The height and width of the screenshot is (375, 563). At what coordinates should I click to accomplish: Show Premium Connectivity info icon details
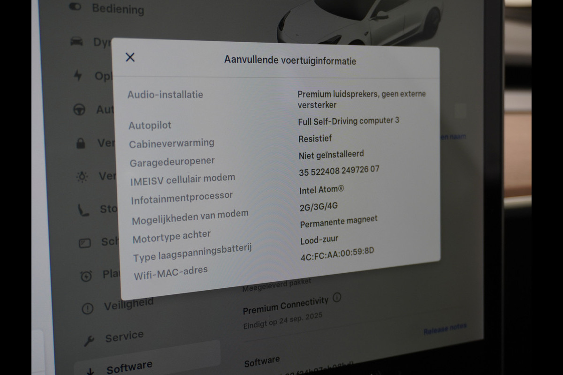[337, 298]
